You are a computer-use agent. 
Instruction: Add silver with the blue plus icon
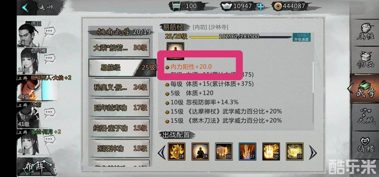(260, 6)
